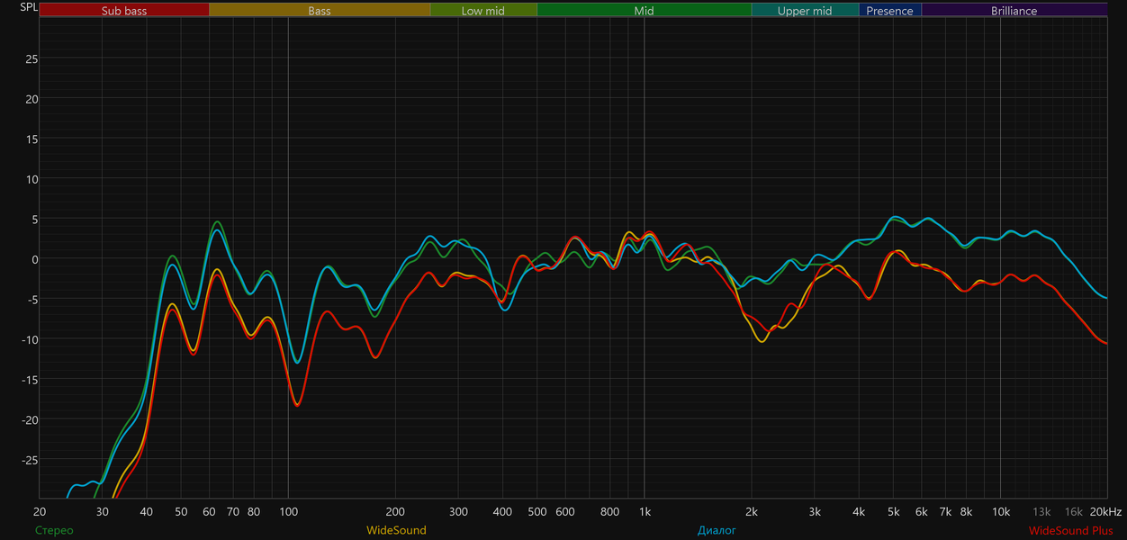The height and width of the screenshot is (540, 1127).
Task: Click the 0 dB level label
Action: tap(32, 259)
